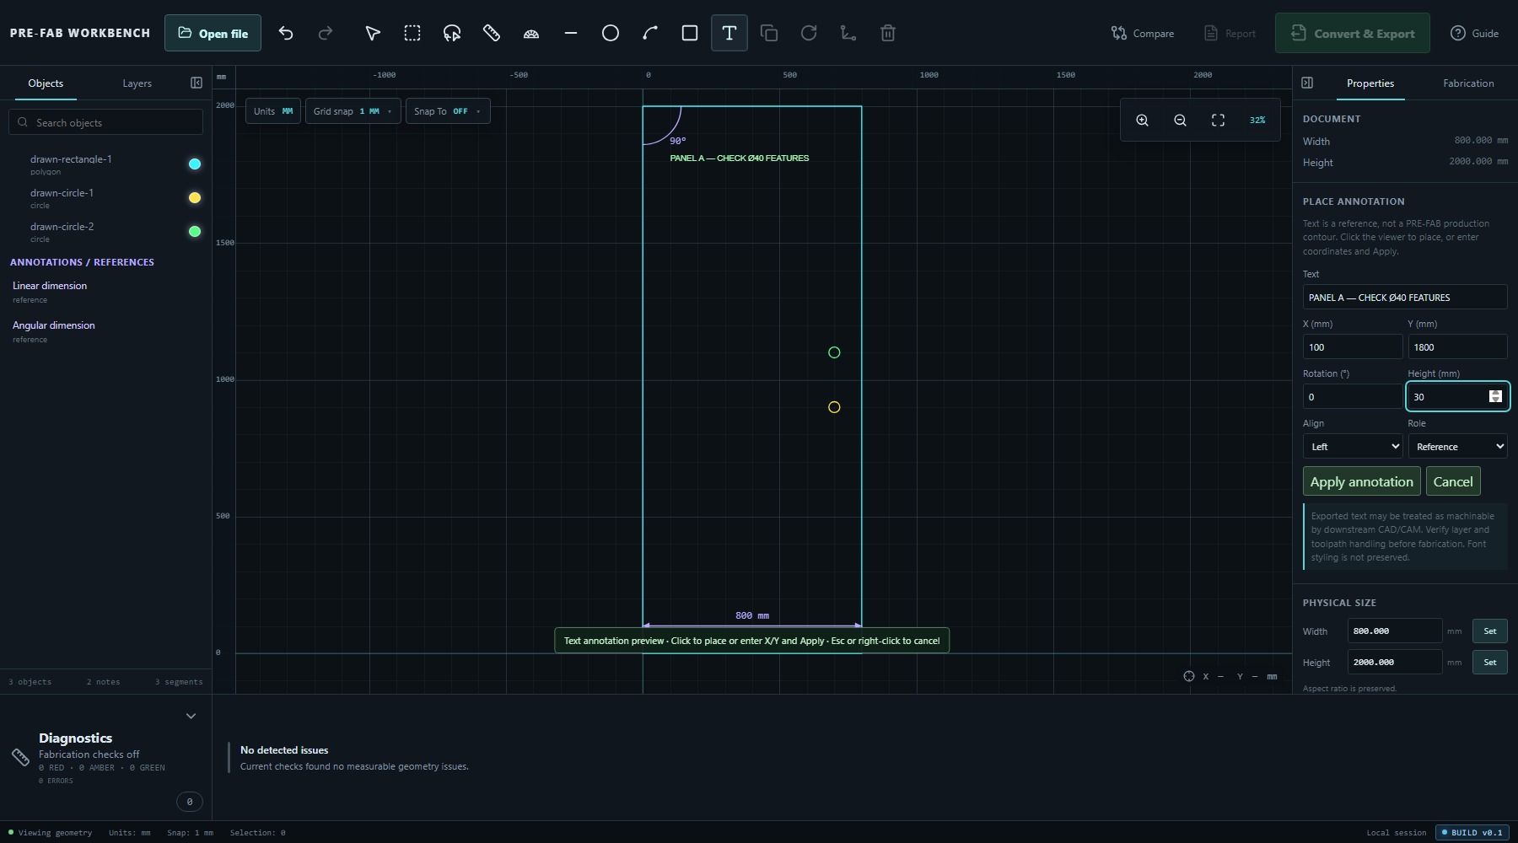
Task: Select the arc curve tool
Action: coord(650,33)
